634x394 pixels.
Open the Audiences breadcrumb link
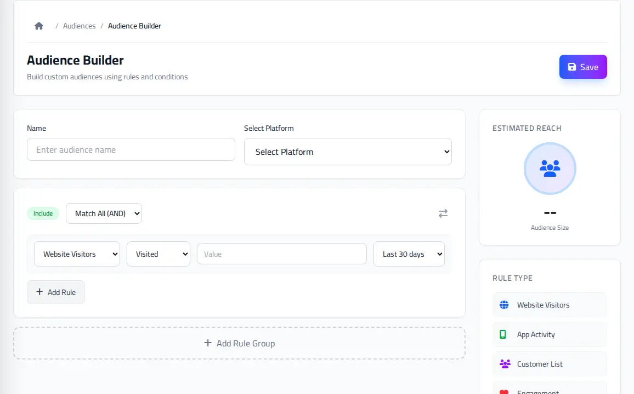tap(79, 26)
